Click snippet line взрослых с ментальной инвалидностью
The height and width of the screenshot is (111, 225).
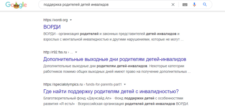[113, 39]
